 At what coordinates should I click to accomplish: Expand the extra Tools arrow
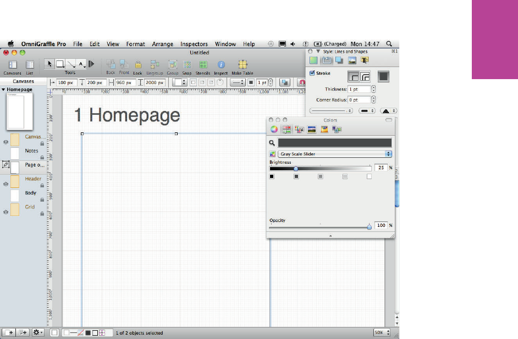pos(91,64)
